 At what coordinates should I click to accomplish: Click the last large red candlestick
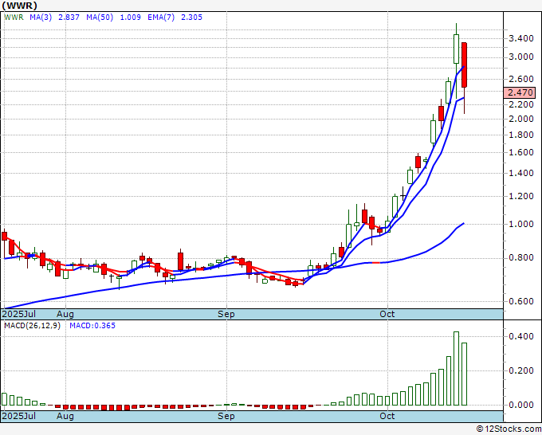click(x=464, y=65)
